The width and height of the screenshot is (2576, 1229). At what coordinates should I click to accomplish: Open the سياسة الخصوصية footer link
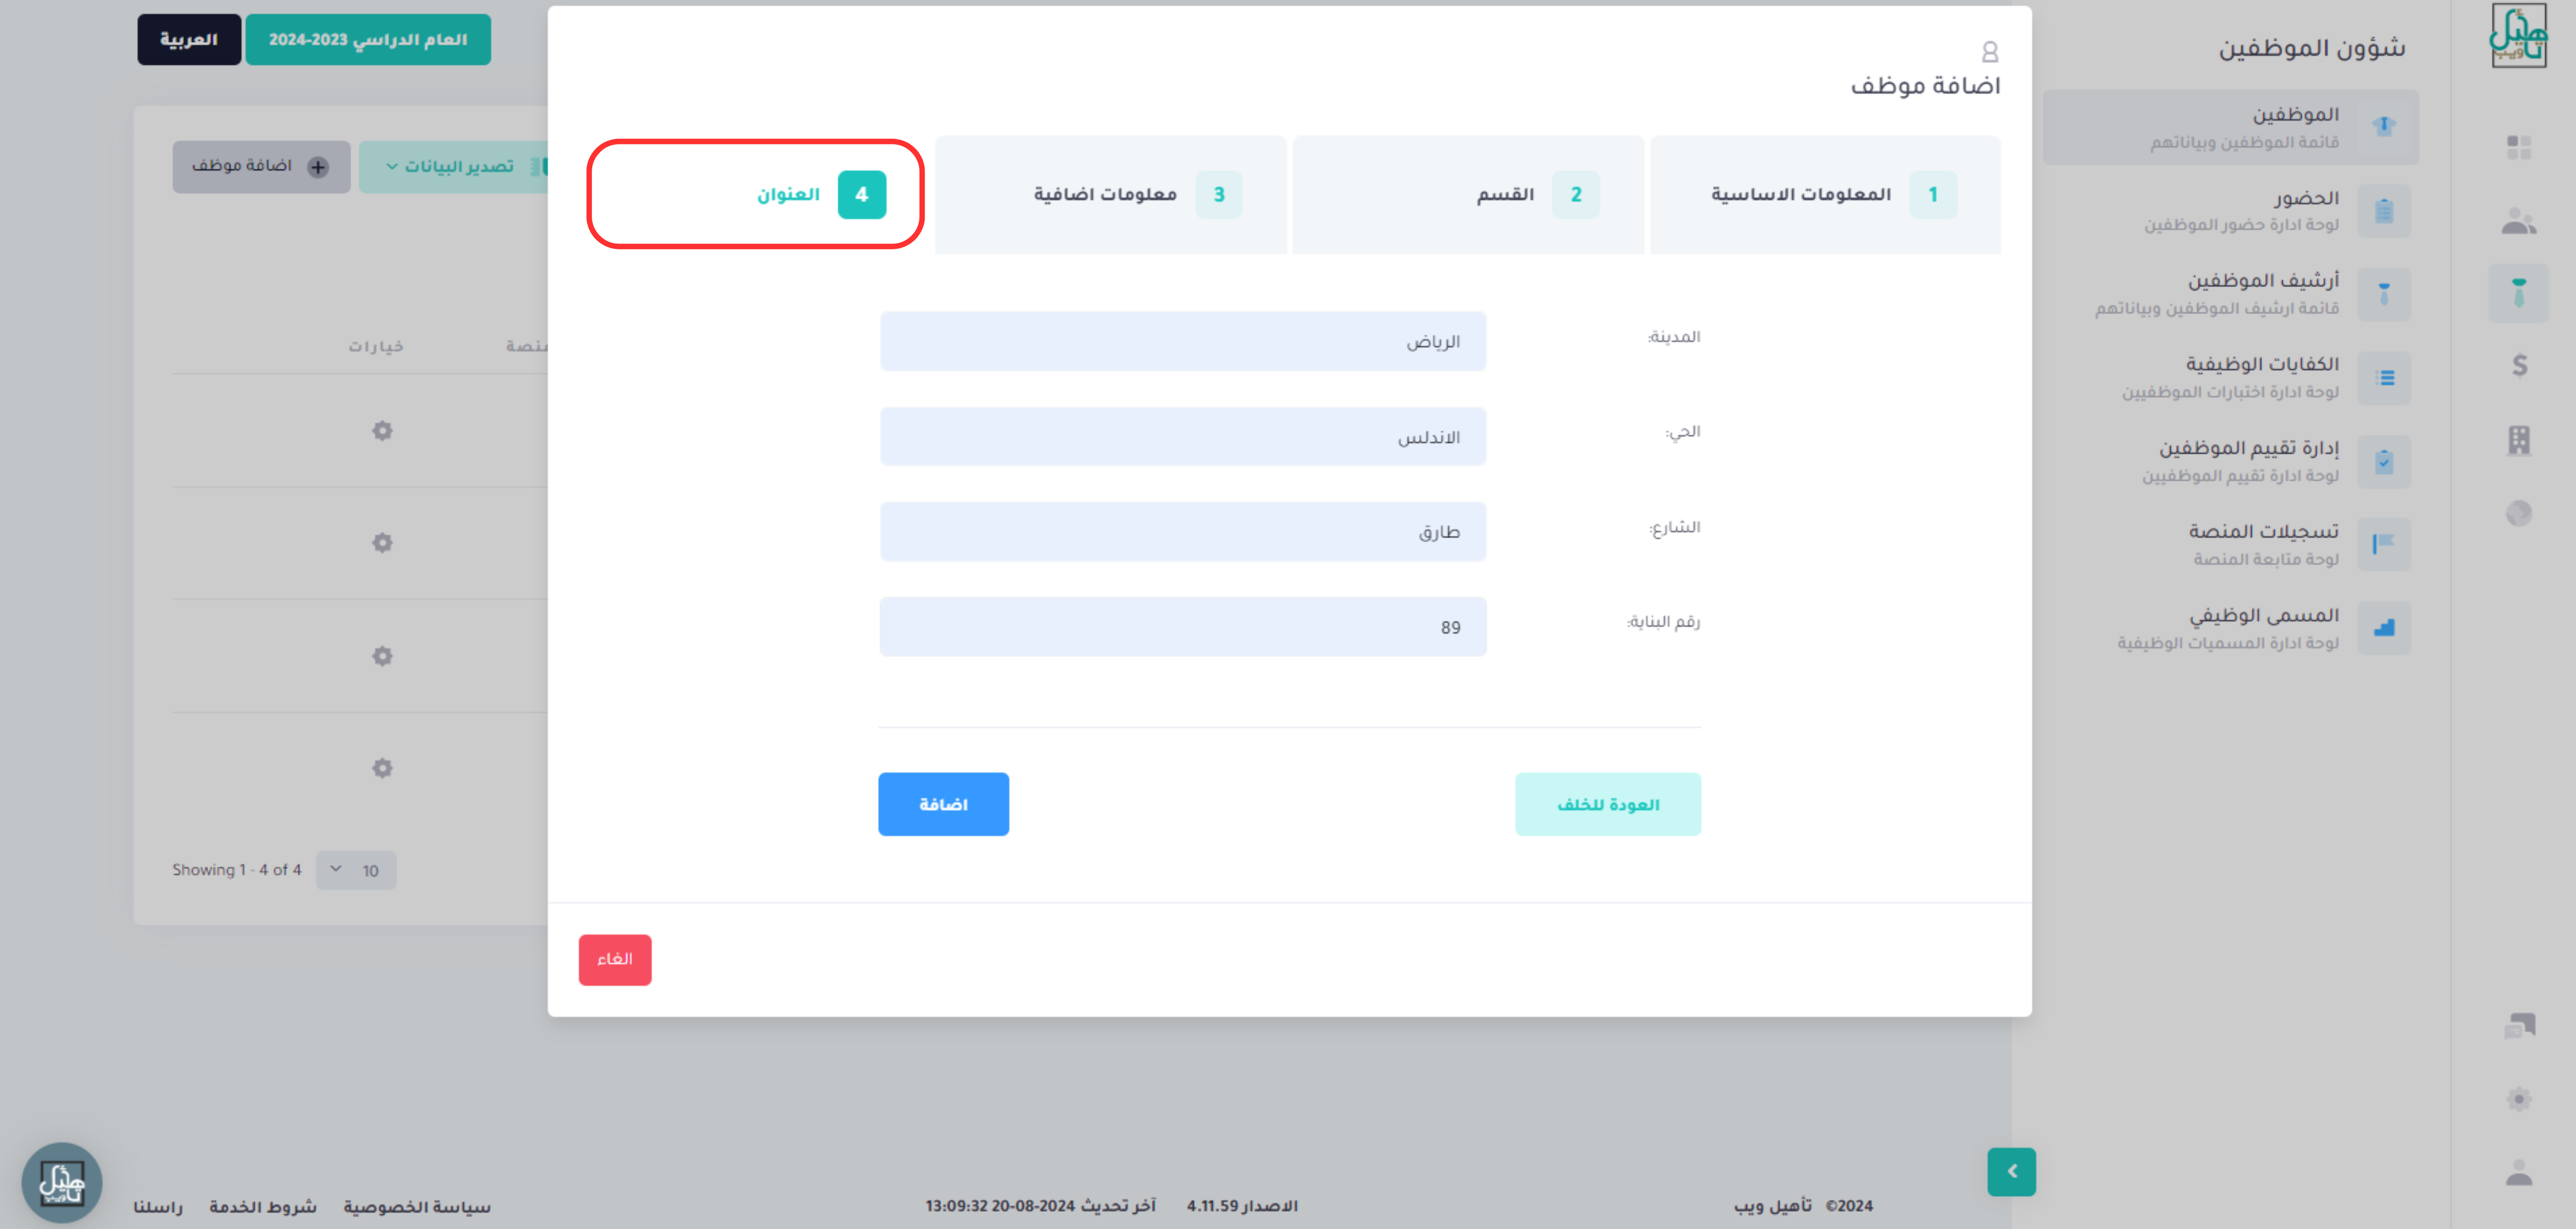417,1207
